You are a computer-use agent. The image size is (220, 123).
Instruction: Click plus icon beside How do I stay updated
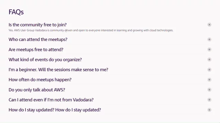click(209, 110)
